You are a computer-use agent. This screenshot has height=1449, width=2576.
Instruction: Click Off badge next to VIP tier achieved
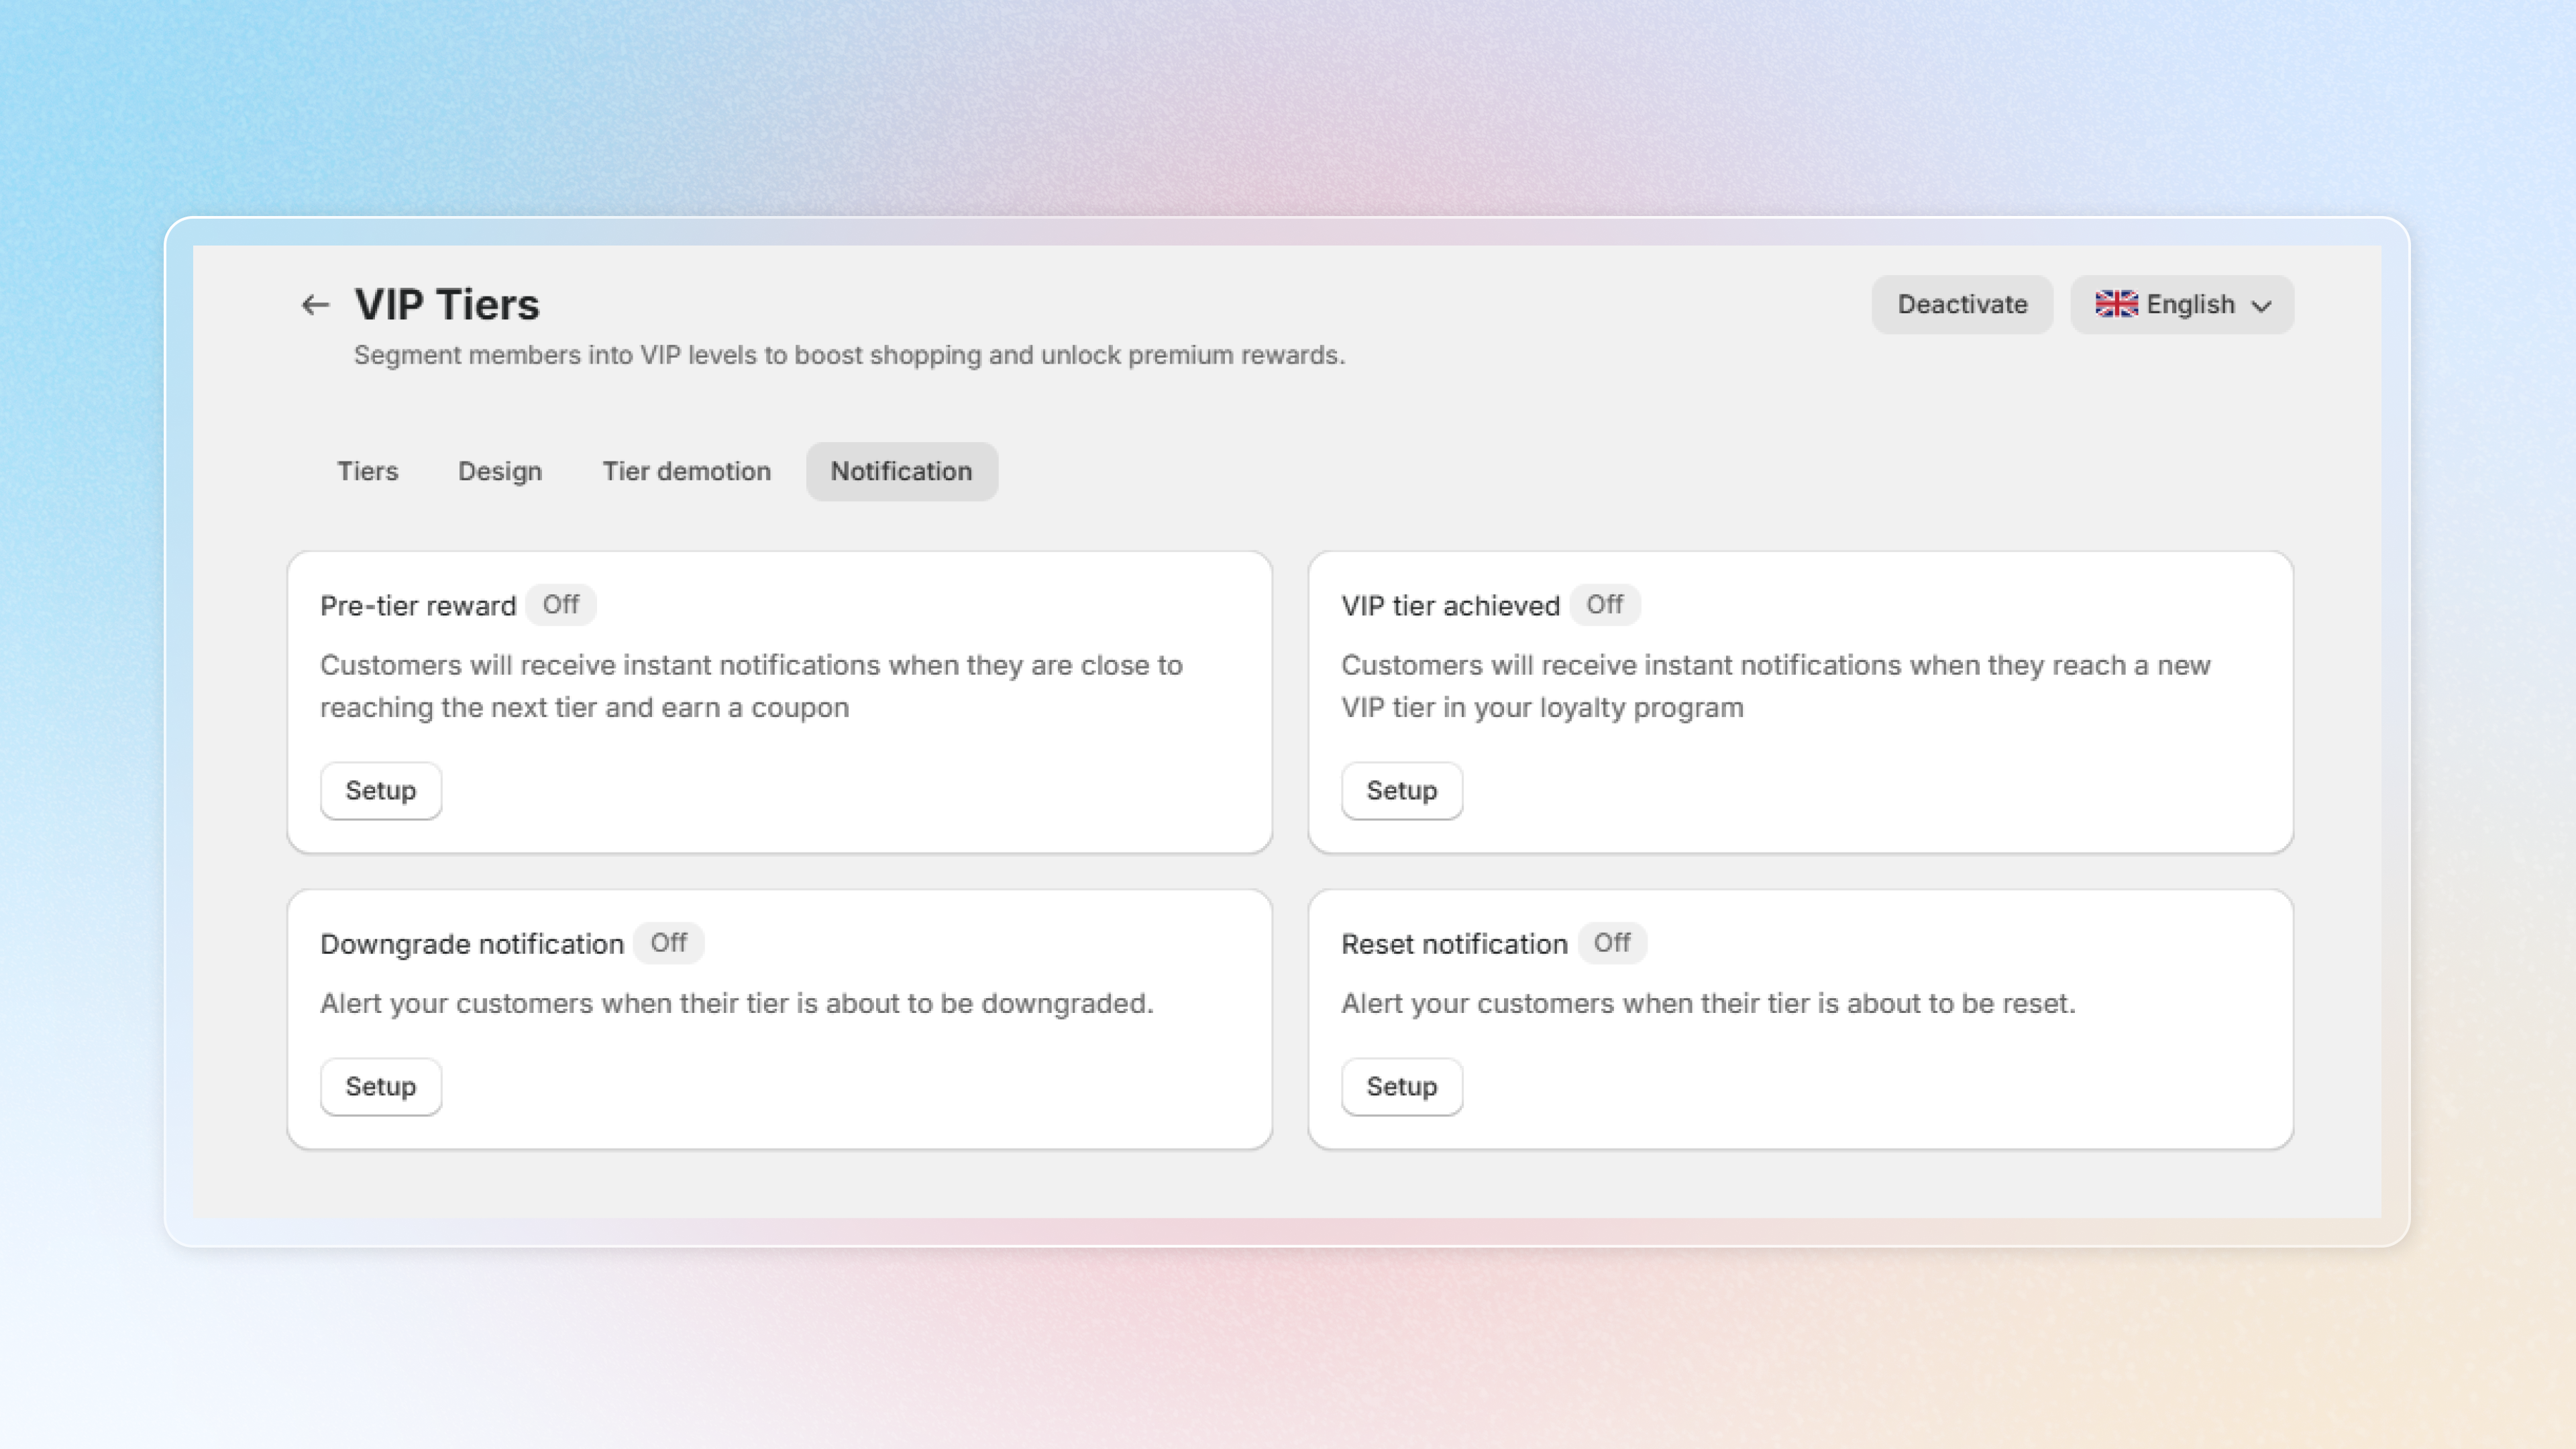[1604, 605]
